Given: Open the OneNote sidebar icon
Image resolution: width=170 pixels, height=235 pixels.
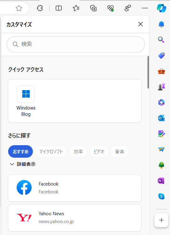Looking at the screenshot, I should (x=161, y=181).
